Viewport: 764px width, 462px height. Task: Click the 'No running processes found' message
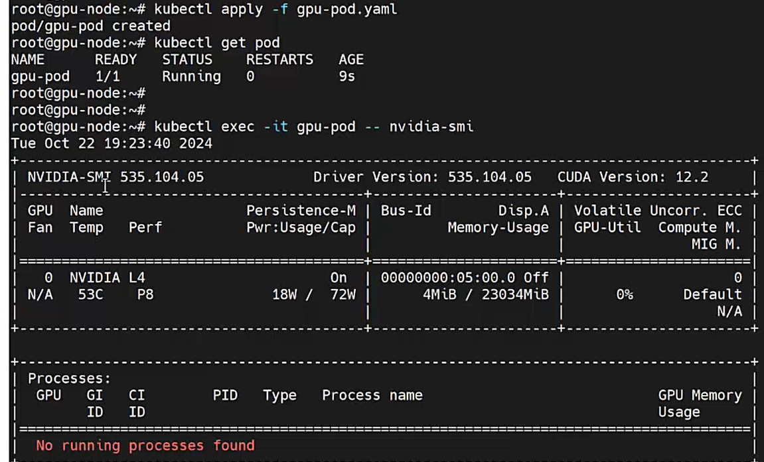145,445
